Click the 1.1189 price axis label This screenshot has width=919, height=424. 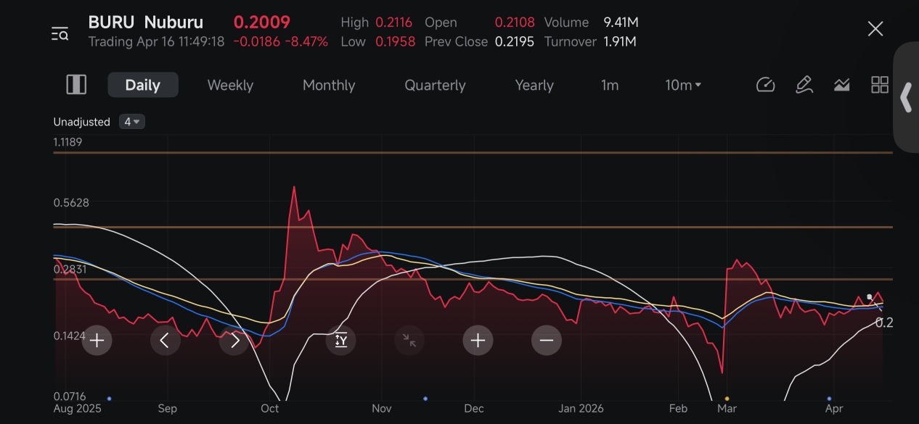(x=68, y=141)
